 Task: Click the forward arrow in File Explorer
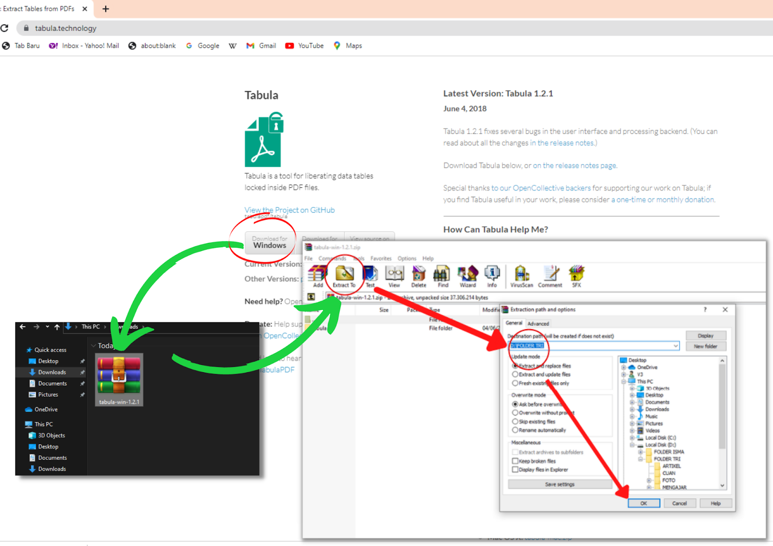36,327
